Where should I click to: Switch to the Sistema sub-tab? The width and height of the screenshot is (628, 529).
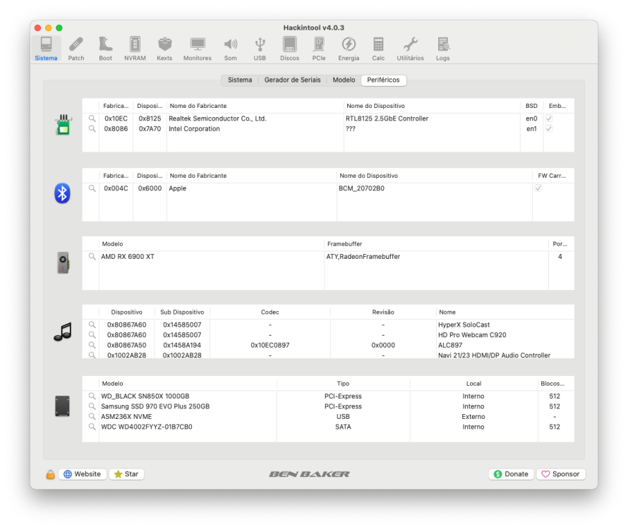(x=240, y=80)
